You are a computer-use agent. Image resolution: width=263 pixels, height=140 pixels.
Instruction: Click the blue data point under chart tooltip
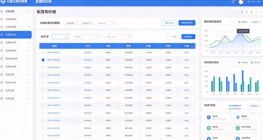[243, 35]
